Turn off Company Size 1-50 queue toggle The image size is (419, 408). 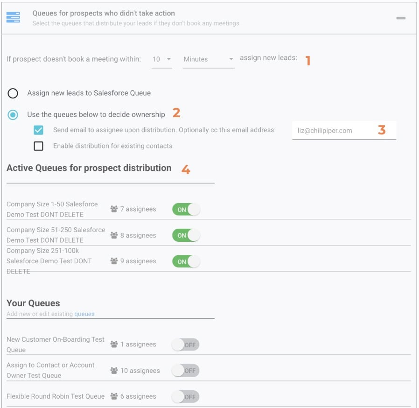pos(186,209)
